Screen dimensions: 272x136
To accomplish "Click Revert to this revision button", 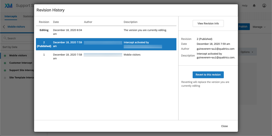I will (208, 75).
